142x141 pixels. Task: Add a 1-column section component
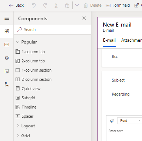[33, 70]
